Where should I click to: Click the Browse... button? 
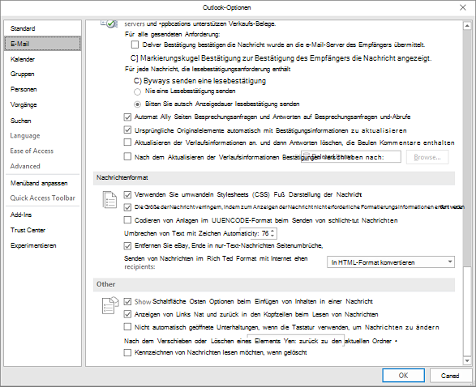(427, 157)
